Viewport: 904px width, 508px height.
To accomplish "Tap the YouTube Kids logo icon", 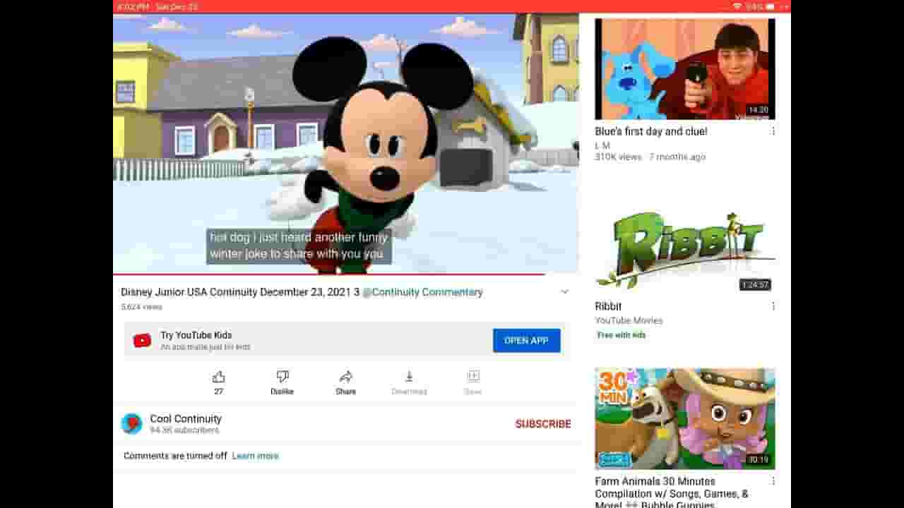I will (142, 341).
